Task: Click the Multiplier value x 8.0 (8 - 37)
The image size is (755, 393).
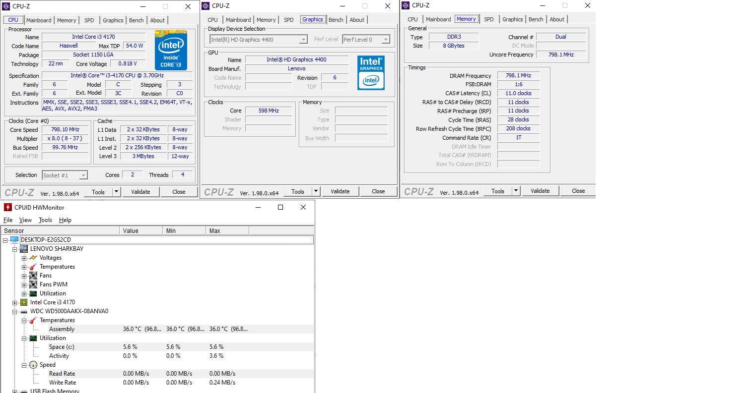Action: tap(65, 139)
